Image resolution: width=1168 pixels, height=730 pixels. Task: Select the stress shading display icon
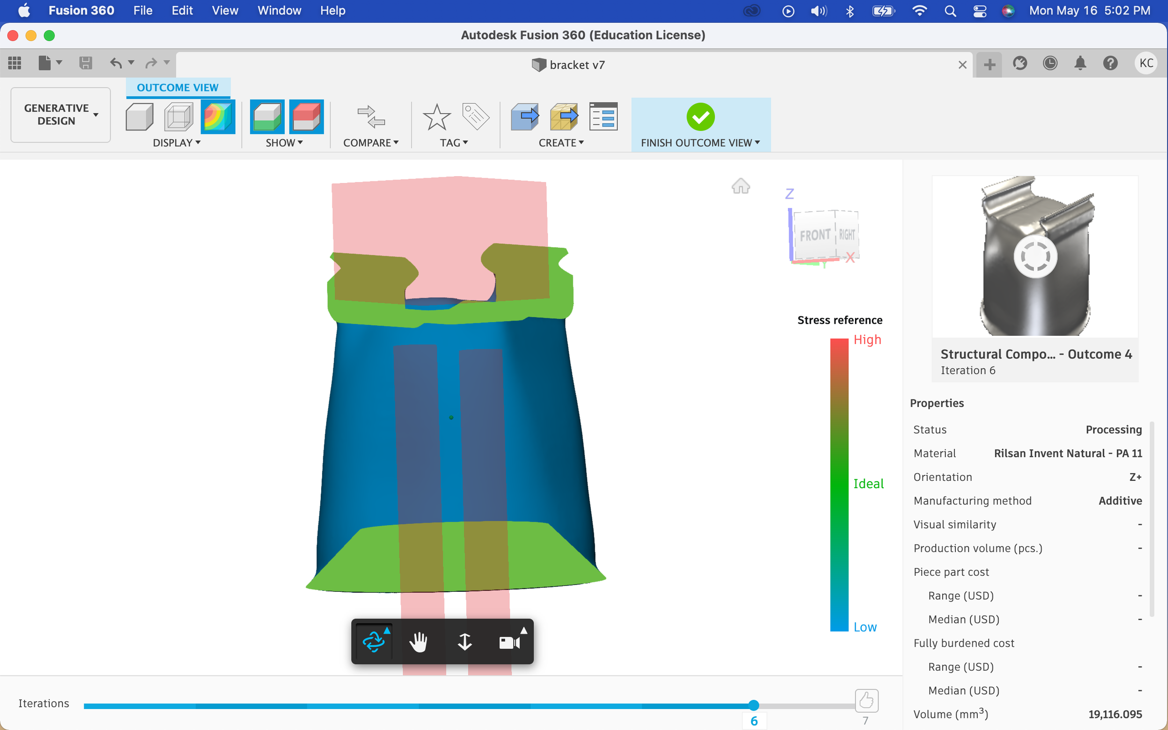click(x=218, y=117)
